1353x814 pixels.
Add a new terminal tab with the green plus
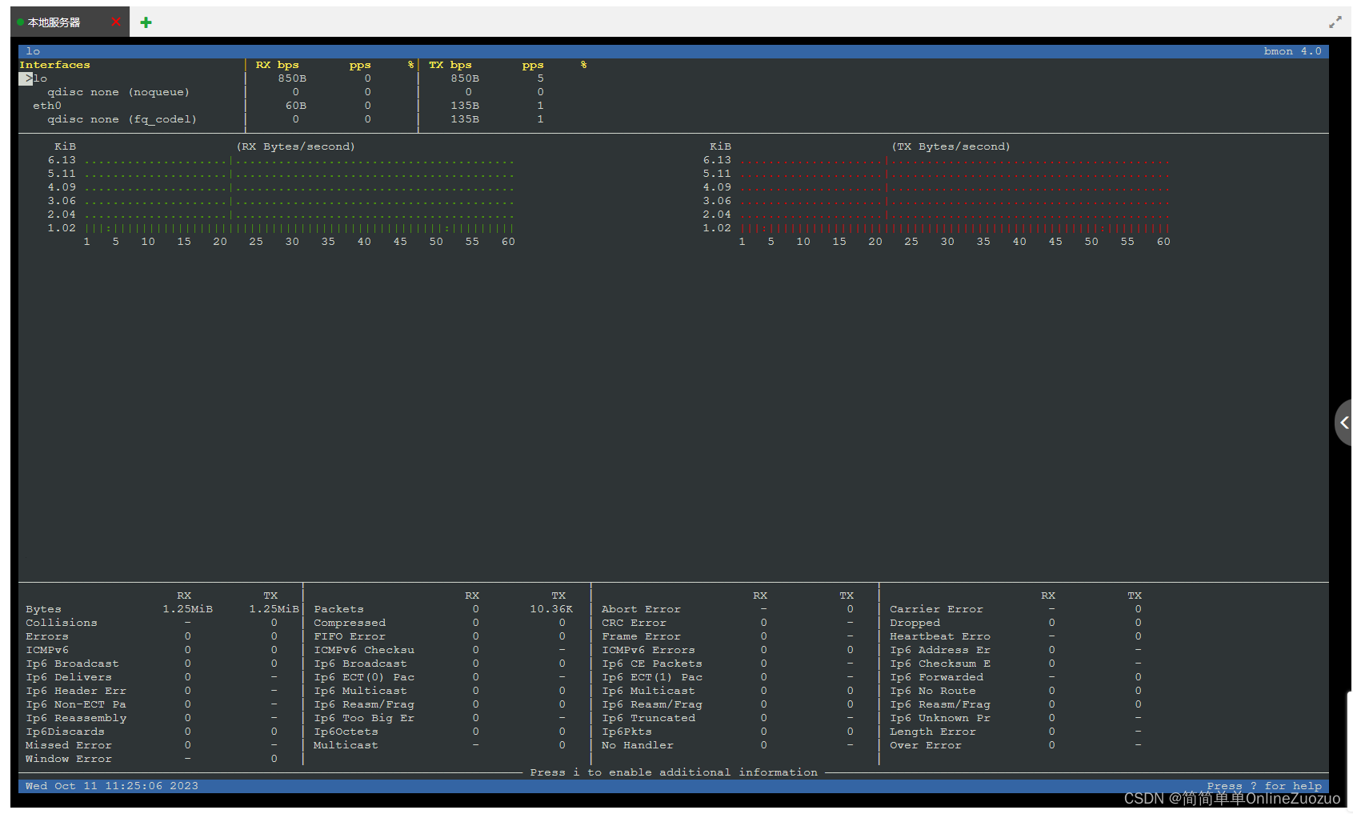146,22
